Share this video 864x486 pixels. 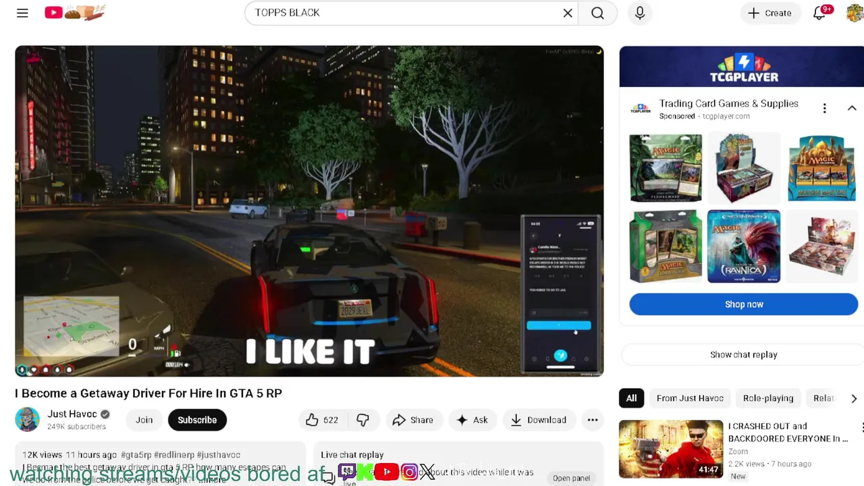tap(412, 420)
